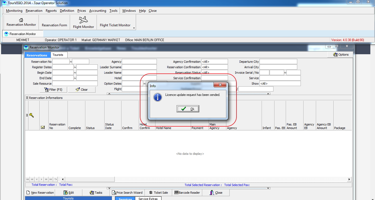Viewport: 375px width, 200px height.
Task: Open the Price Search Wizard
Action: click(127, 193)
